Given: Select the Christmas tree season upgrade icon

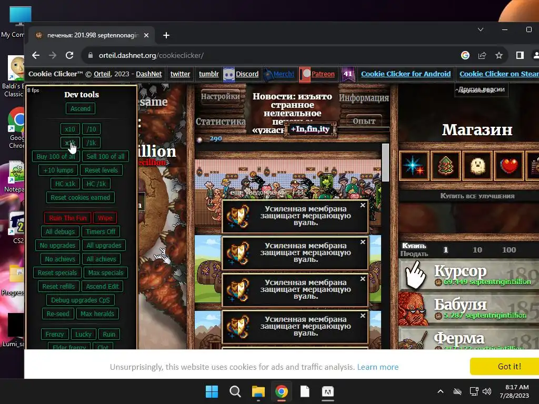Looking at the screenshot, I should (x=445, y=166).
